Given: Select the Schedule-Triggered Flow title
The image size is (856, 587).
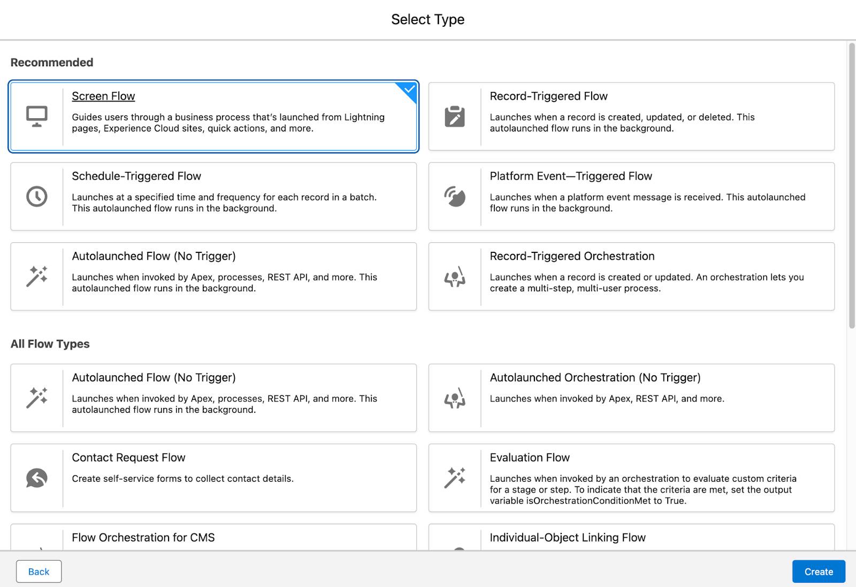Looking at the screenshot, I should (x=136, y=176).
